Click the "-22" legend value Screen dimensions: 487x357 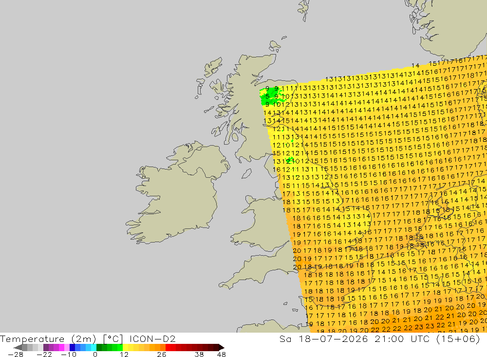point(44,354)
